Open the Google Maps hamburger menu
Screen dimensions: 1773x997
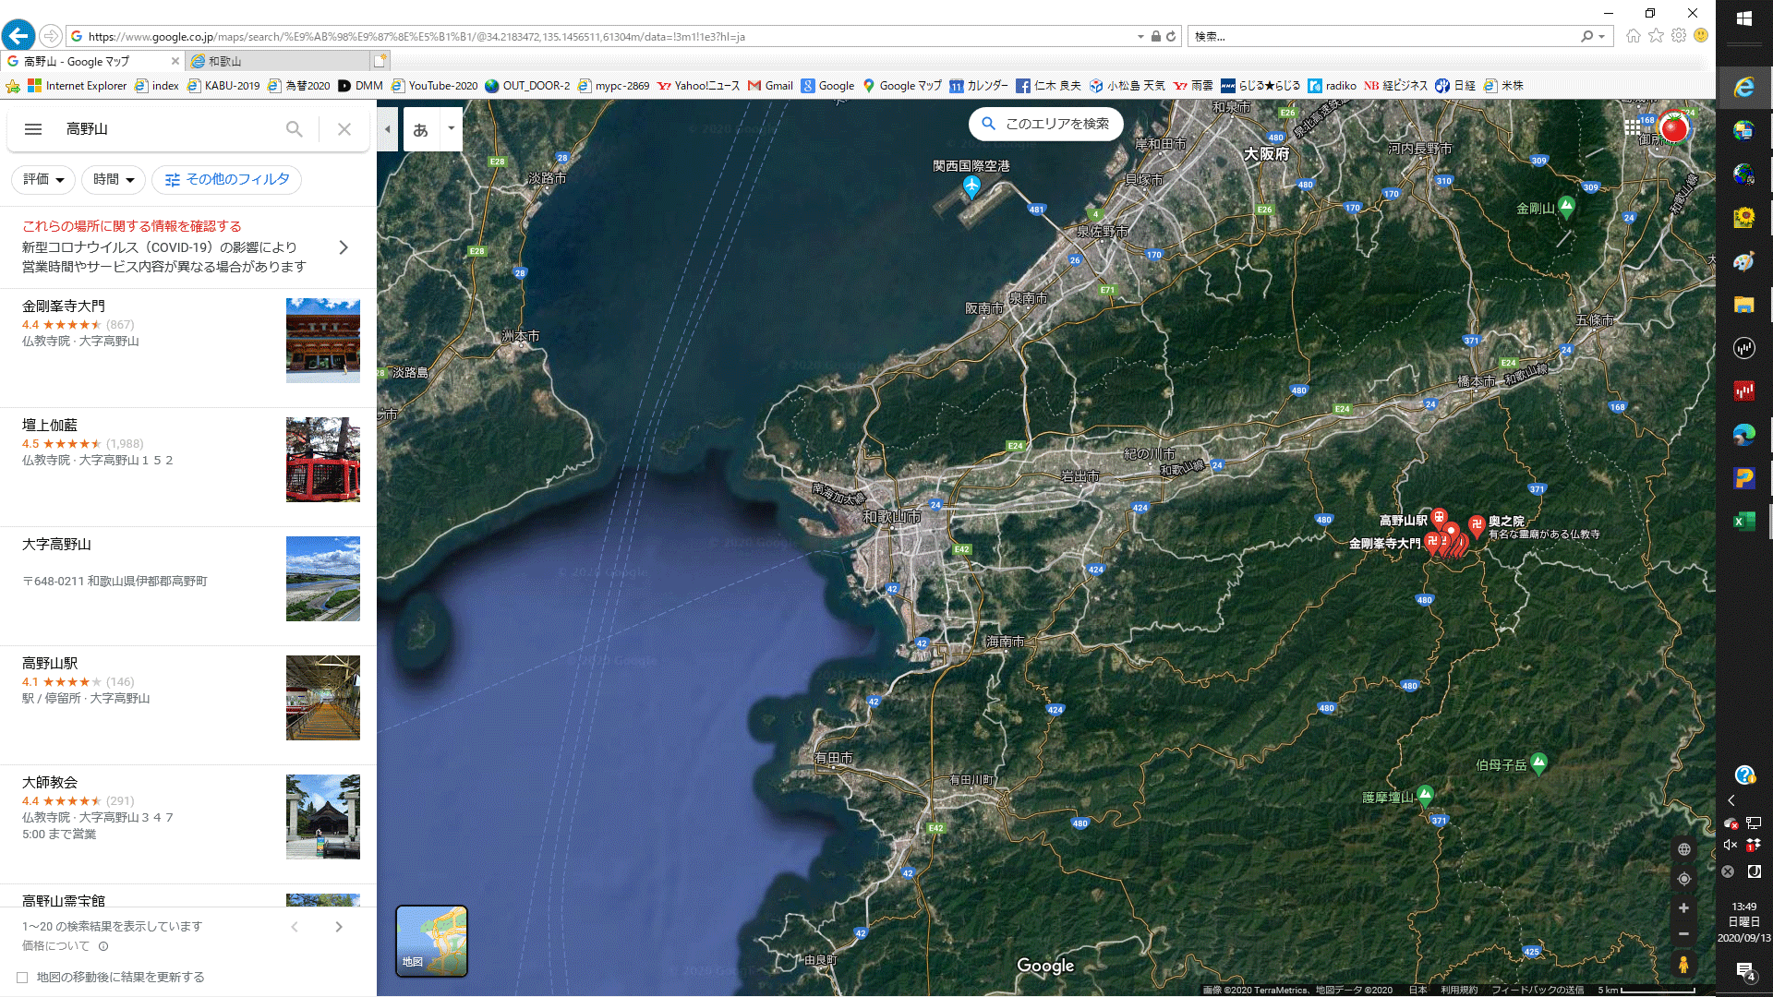click(33, 129)
